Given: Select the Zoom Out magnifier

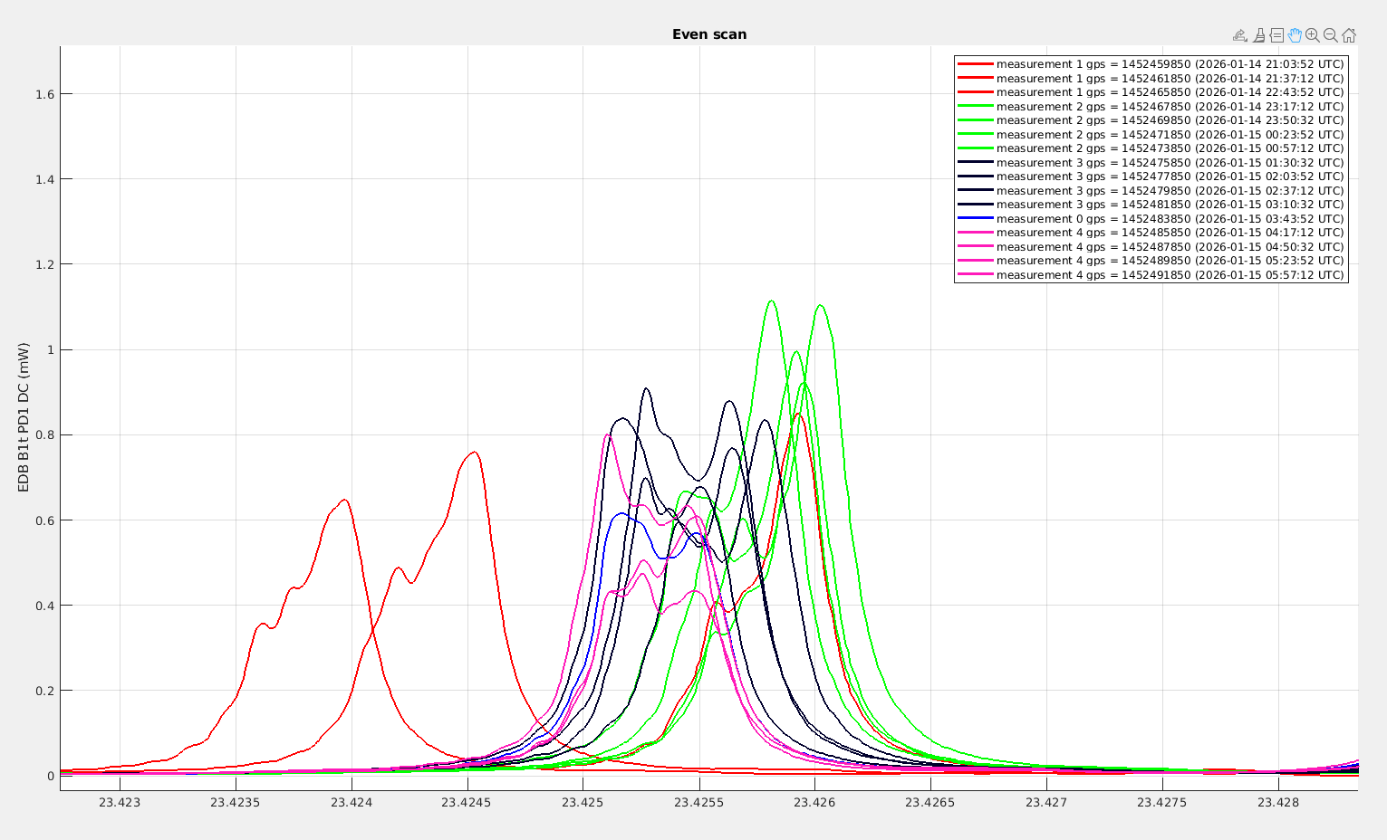Looking at the screenshot, I should click(1330, 35).
